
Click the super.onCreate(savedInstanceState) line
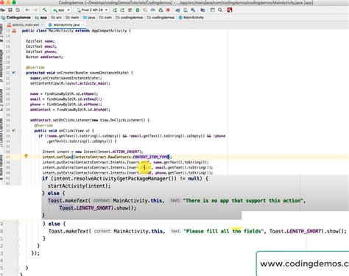[66, 78]
